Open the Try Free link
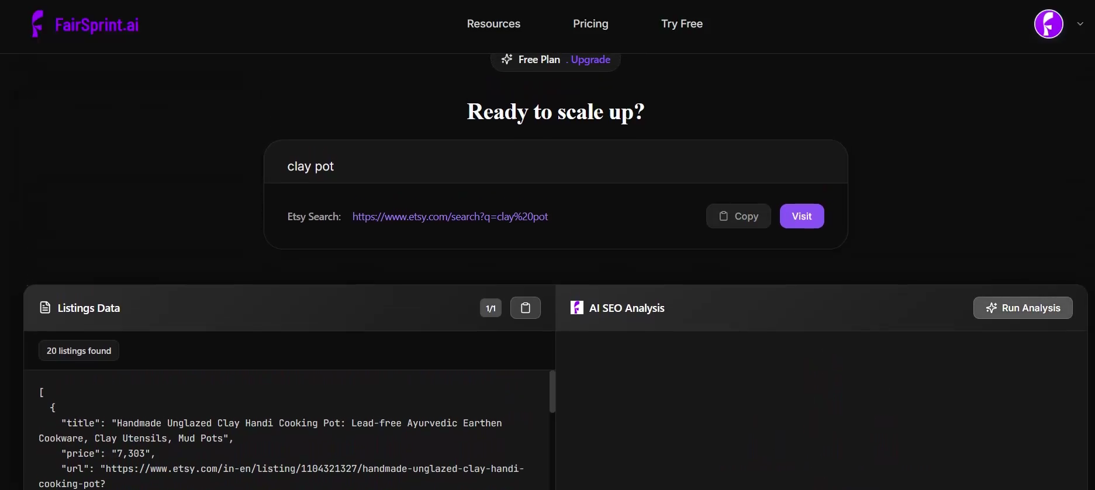The height and width of the screenshot is (490, 1095). coord(682,24)
